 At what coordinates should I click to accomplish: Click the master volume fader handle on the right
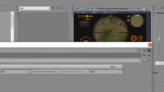click(x=159, y=39)
